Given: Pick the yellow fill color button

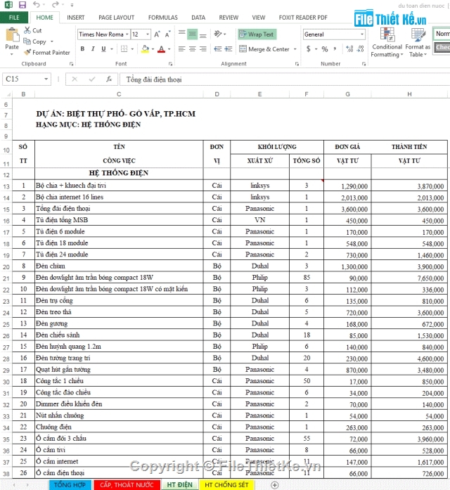Looking at the screenshot, I should pos(145,49).
